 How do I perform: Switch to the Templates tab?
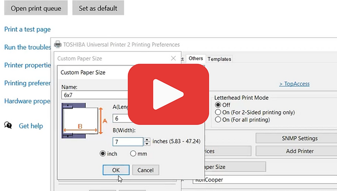pyautogui.click(x=219, y=59)
